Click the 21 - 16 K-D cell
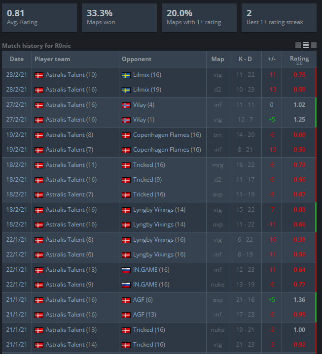The width and height of the screenshot is (322, 354). 246,300
